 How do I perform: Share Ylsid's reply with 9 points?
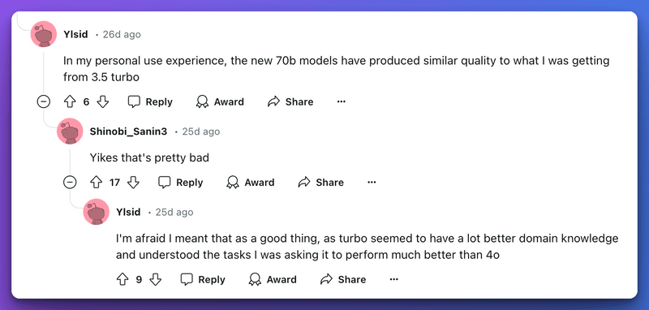click(x=343, y=279)
